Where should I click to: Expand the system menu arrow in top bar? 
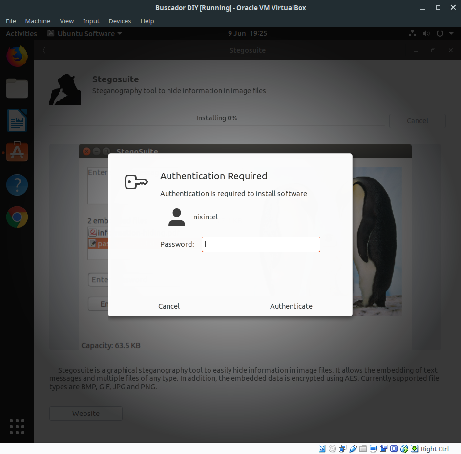point(451,34)
